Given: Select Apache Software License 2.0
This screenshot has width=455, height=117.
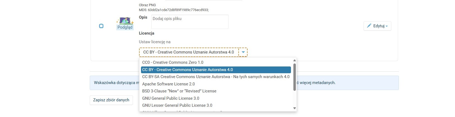Looking at the screenshot, I should (168, 84).
